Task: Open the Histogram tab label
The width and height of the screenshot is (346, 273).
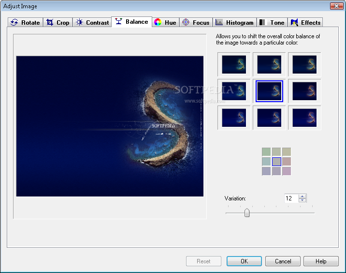Action: [x=240, y=23]
